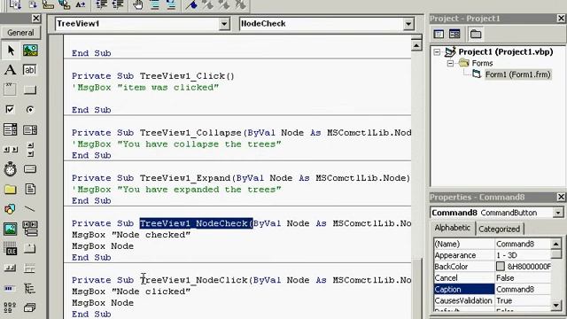
Task: Click the Indent toolbar icon
Action: click(x=102, y=4)
